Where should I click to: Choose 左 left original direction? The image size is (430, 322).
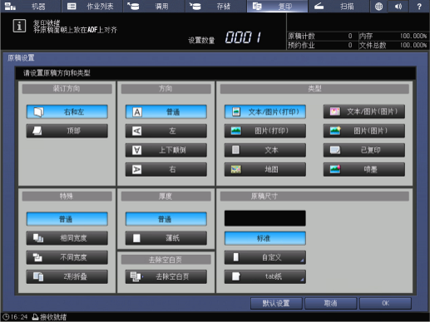coord(166,130)
